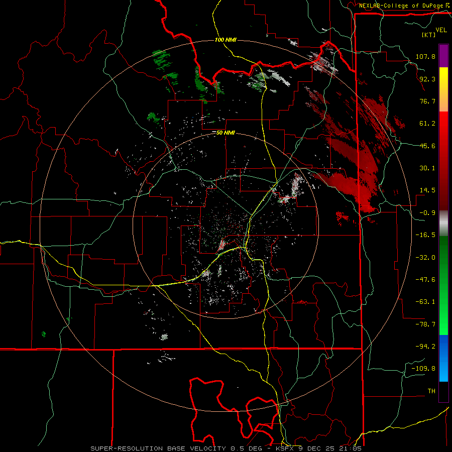Select the 61.2 value on velocity scale

(x=427, y=124)
